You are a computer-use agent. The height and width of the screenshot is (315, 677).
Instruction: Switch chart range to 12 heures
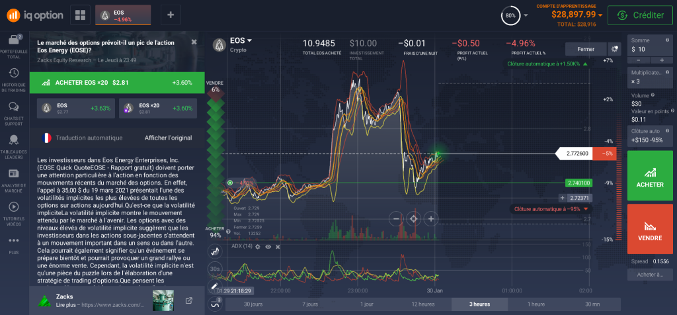click(x=423, y=304)
